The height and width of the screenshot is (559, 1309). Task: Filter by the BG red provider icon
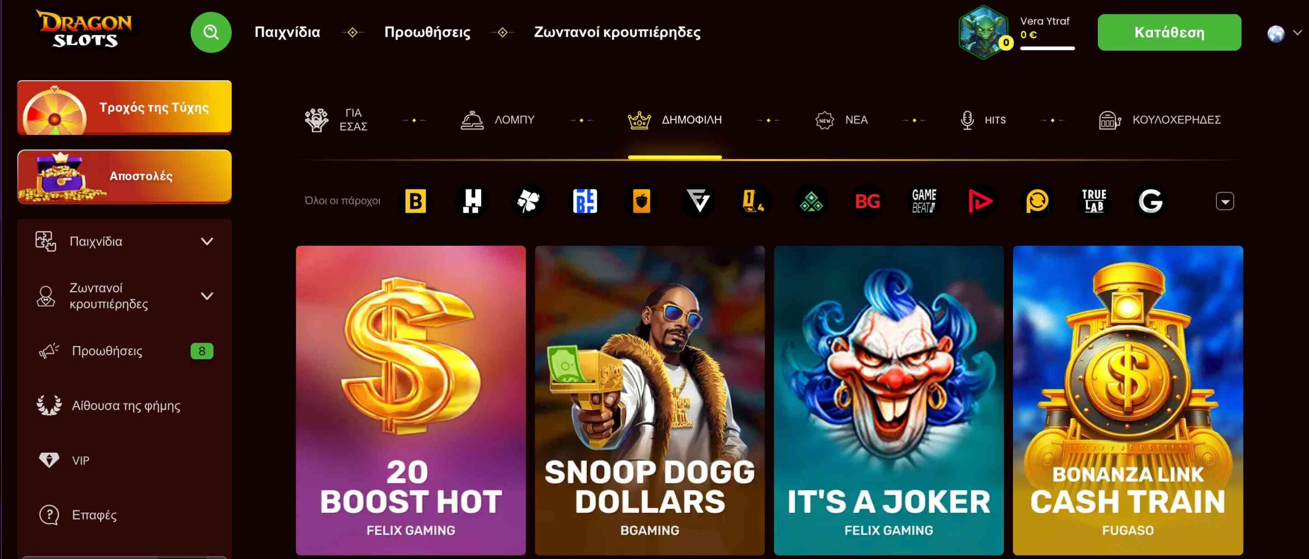867,201
